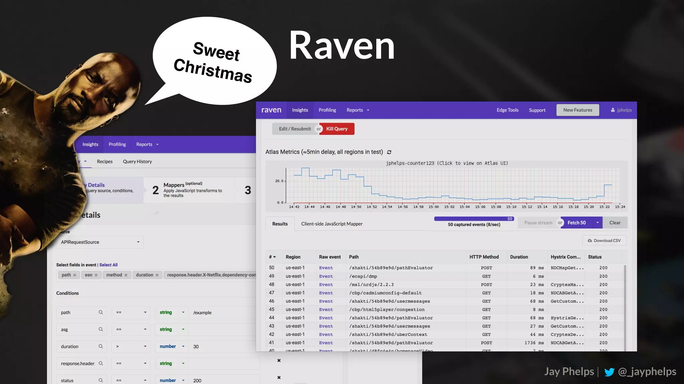The image size is (684, 384).
Task: Click the Fetch 50 button
Action: click(x=577, y=223)
